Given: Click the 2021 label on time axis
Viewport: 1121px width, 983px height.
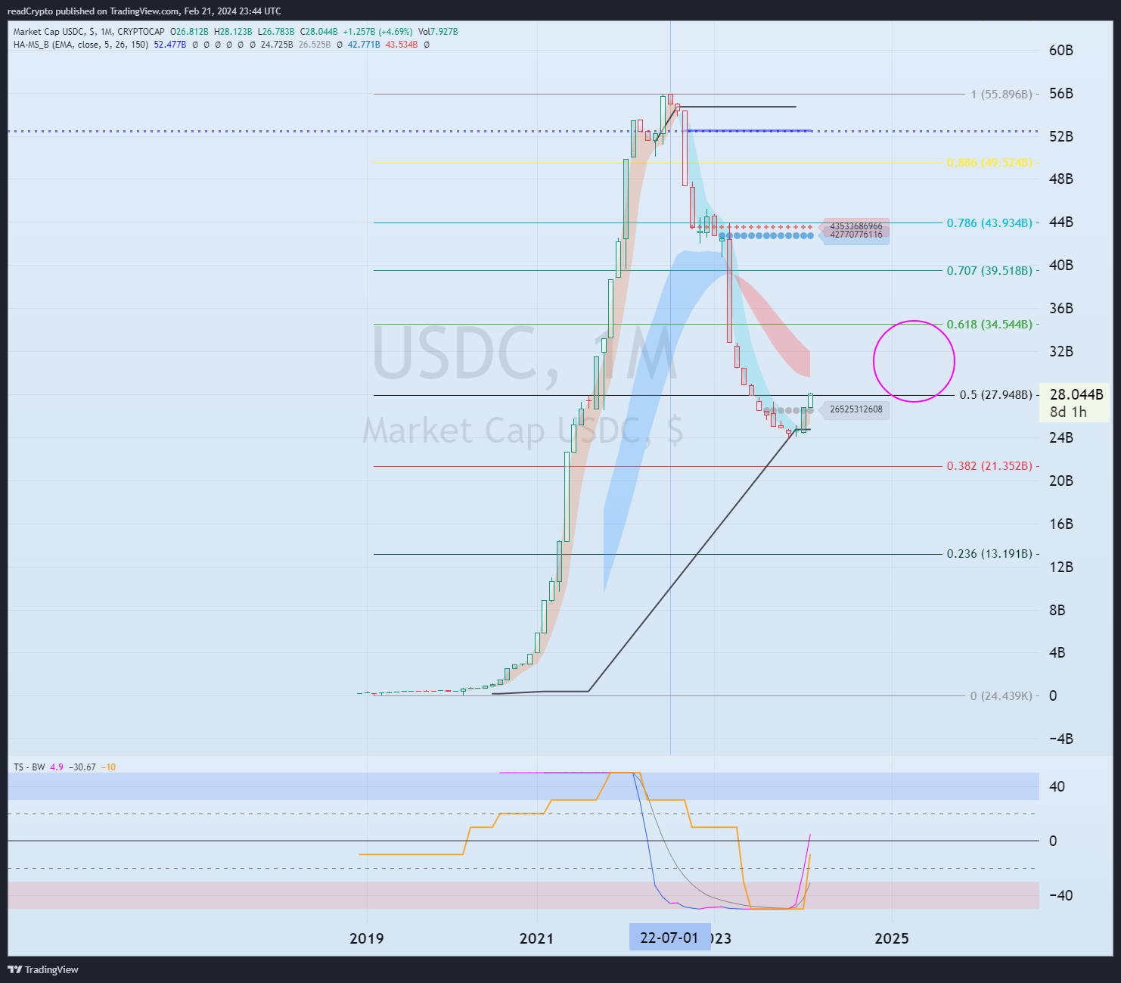Looking at the screenshot, I should pyautogui.click(x=536, y=938).
